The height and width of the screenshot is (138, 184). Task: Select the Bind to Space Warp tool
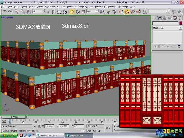(28, 12)
